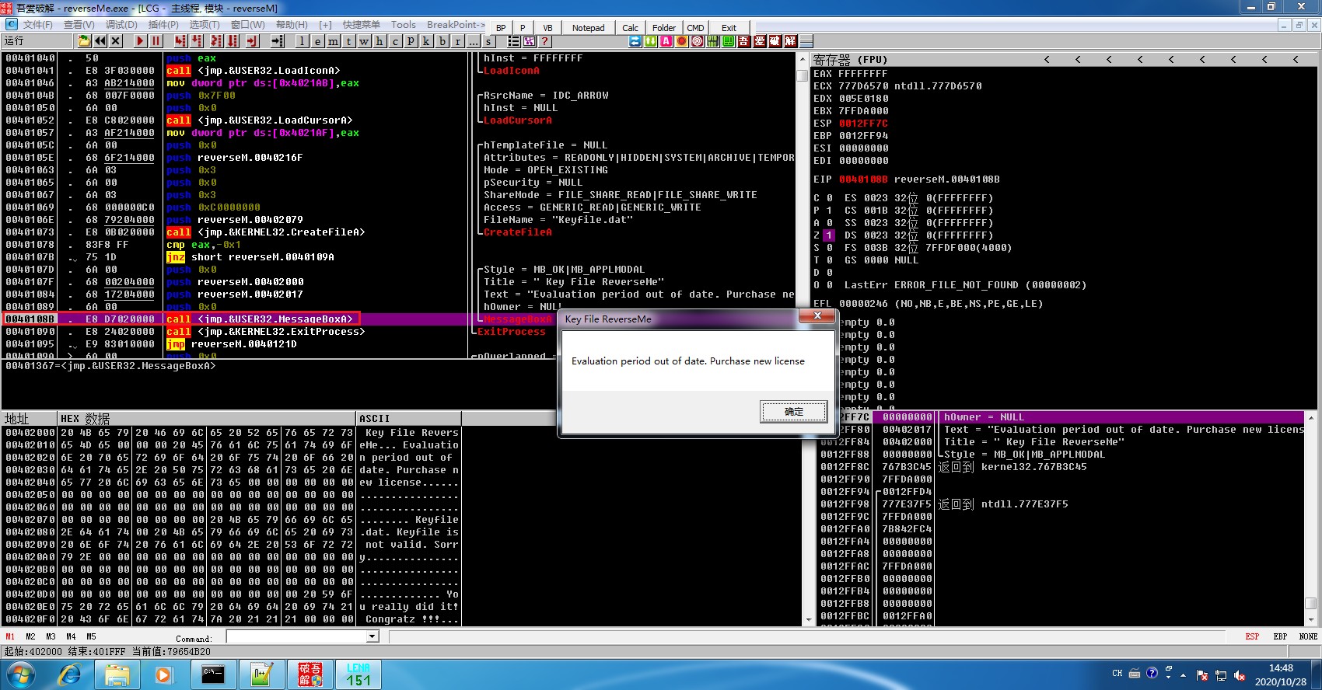Open the executable modules 'e' window
The image size is (1322, 690).
click(x=317, y=41)
